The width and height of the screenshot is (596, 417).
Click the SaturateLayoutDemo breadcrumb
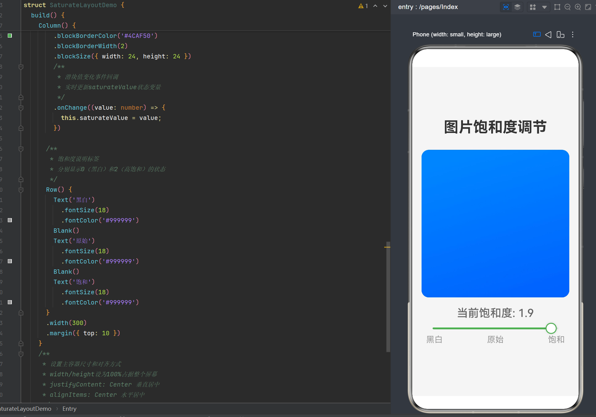pos(25,409)
